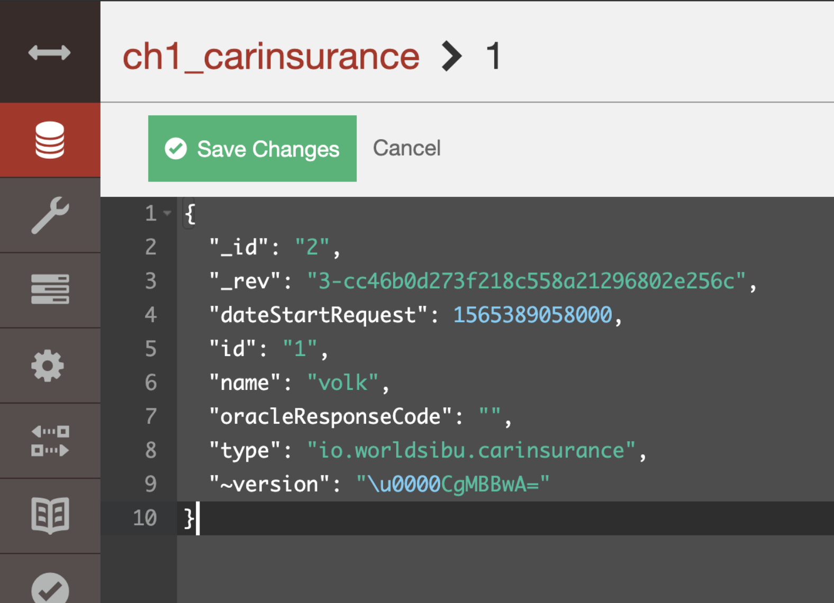Go to Active Tasks in the sidebar

tap(50, 289)
